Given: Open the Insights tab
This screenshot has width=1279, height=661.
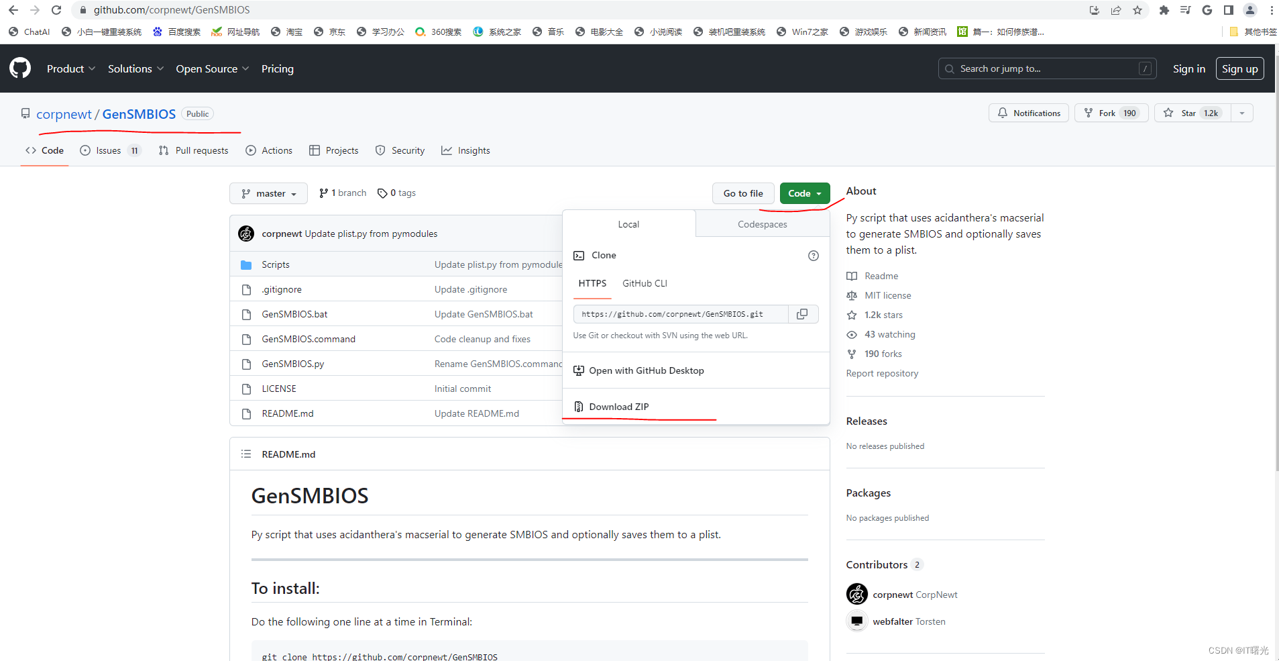Looking at the screenshot, I should [x=465, y=150].
